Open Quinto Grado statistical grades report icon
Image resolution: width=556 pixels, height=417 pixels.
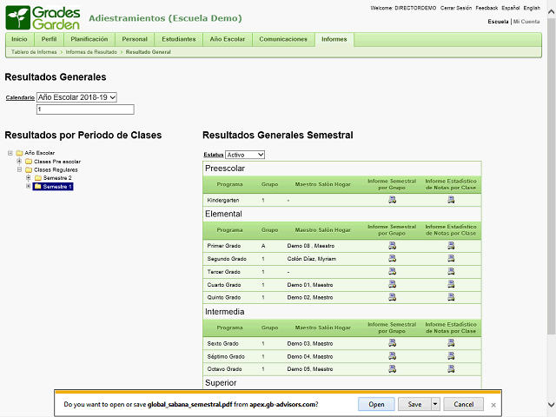[x=451, y=297]
